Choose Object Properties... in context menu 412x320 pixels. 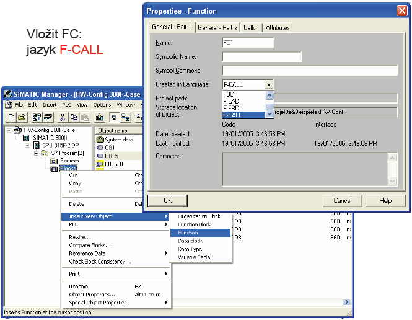coord(115,295)
